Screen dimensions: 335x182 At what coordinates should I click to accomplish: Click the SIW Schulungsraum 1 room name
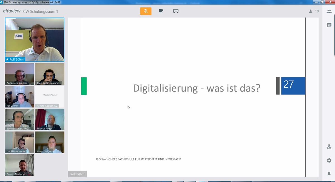tap(40, 11)
